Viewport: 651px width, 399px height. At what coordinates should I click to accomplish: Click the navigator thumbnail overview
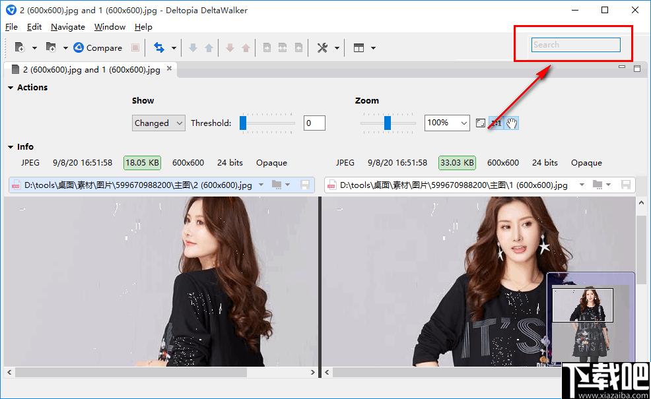coord(591,318)
